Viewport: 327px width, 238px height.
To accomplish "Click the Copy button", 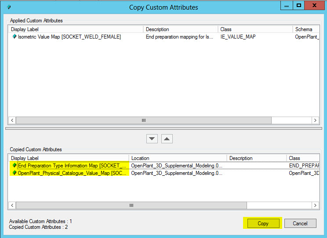I will point(263,224).
